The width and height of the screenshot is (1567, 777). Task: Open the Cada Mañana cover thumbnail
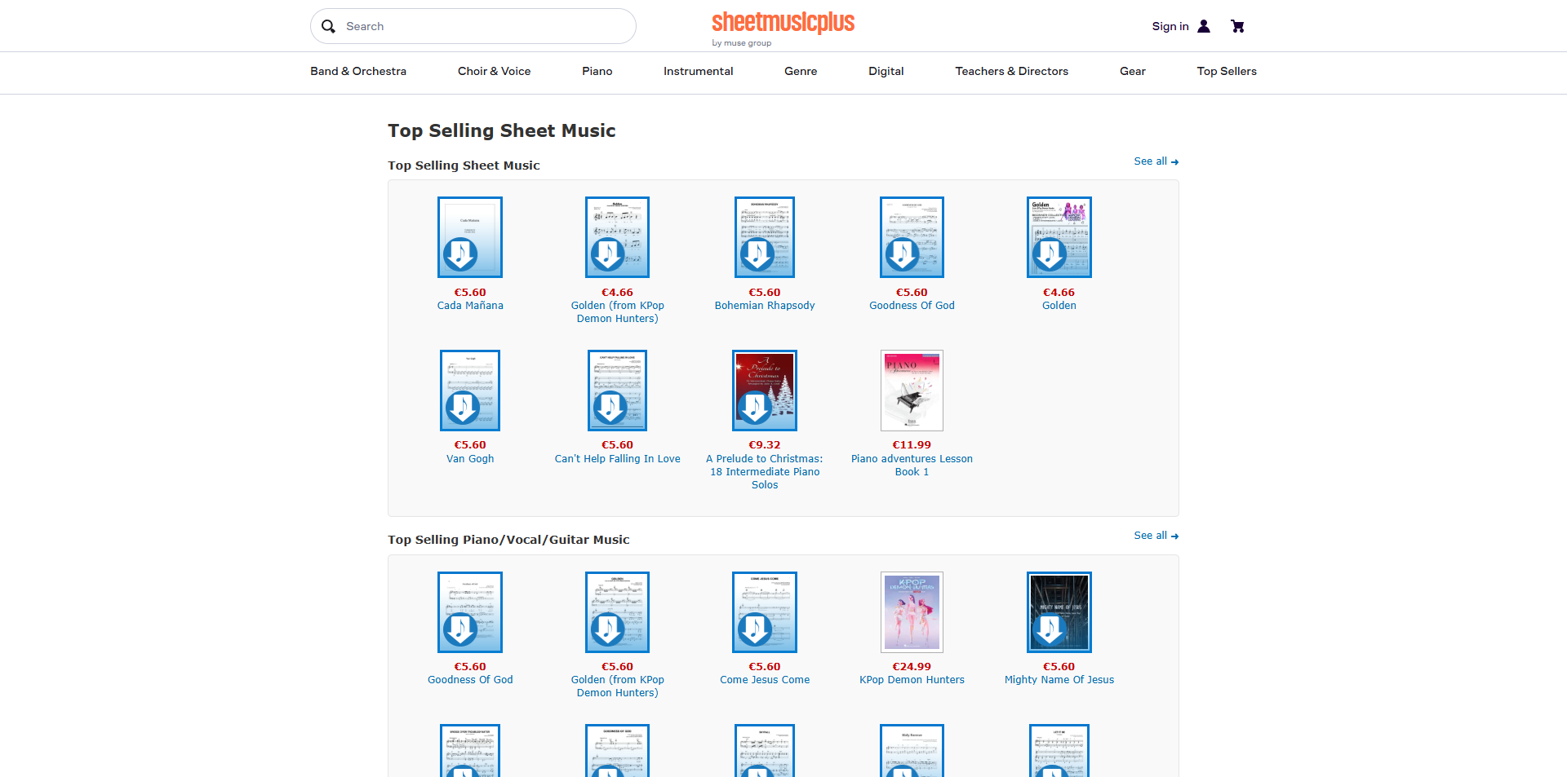[470, 237]
